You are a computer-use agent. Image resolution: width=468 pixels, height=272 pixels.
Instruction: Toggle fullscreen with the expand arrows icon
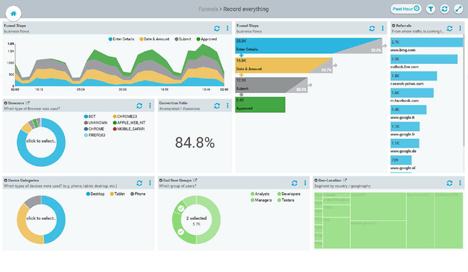pos(458,9)
